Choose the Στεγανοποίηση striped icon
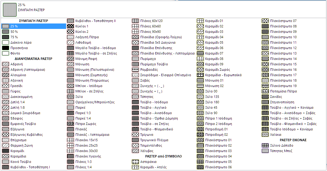The image size is (327, 171). (x=265, y=102)
